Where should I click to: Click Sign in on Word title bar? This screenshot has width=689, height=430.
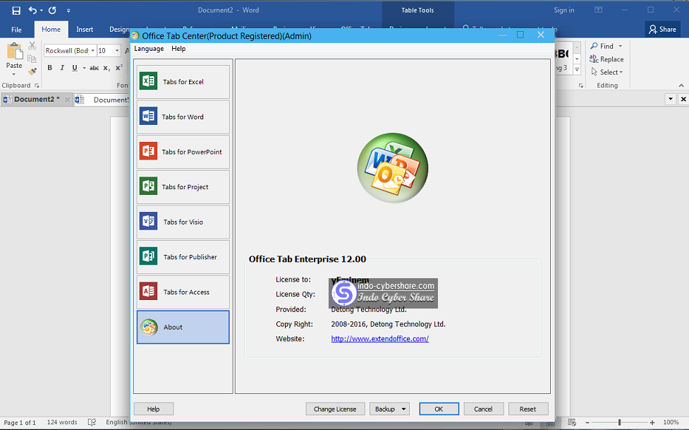(563, 10)
